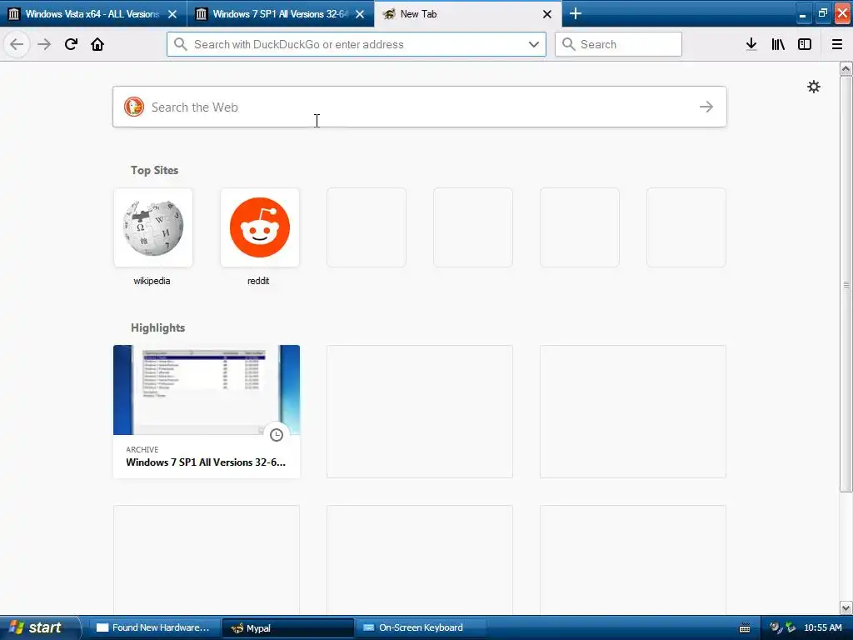Image resolution: width=853 pixels, height=640 pixels.
Task: Focus the toolbar Search field
Action: pos(618,44)
